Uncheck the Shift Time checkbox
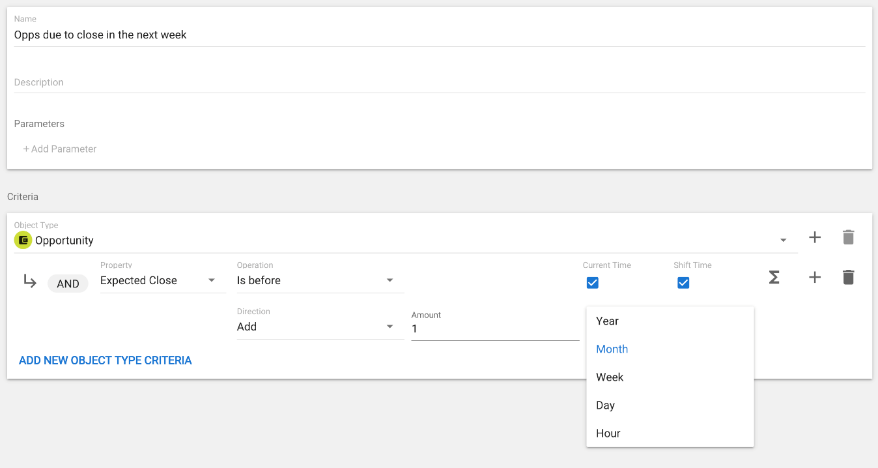 point(683,283)
